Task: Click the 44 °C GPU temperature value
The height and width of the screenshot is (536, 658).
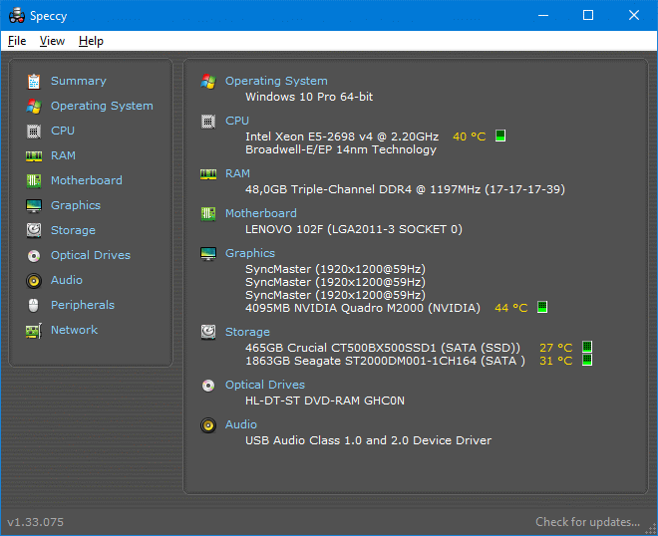Action: point(510,308)
